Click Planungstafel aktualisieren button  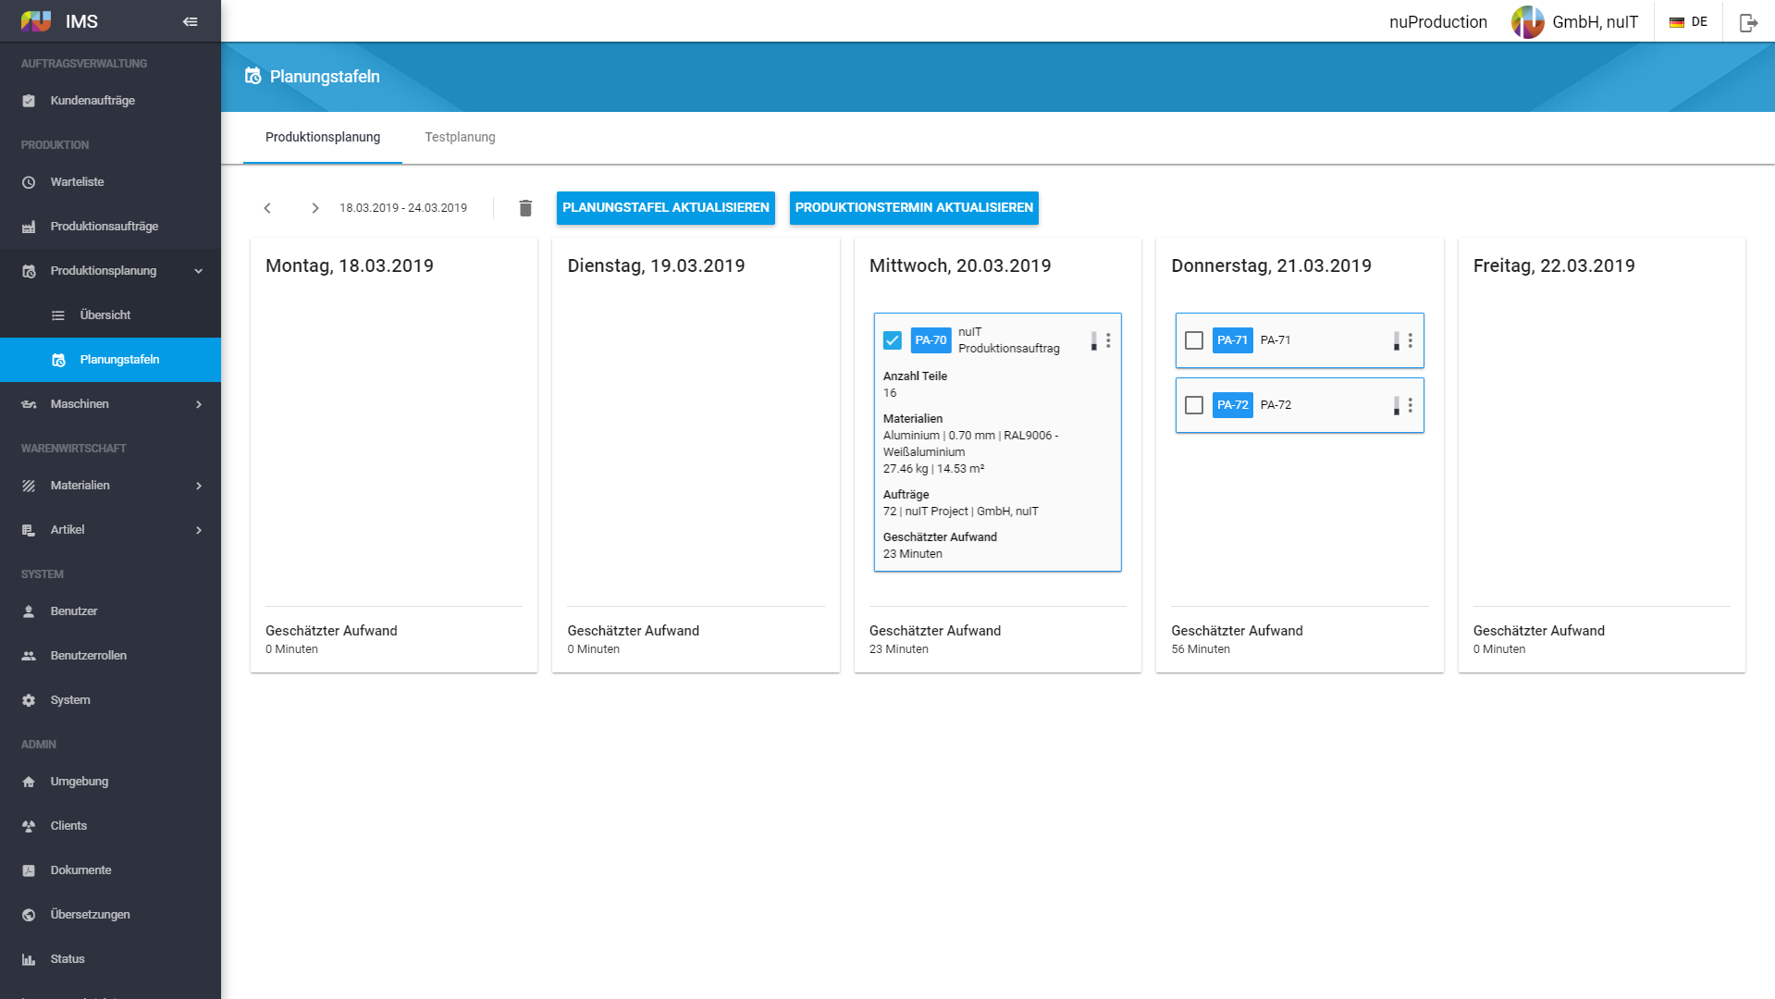click(666, 208)
